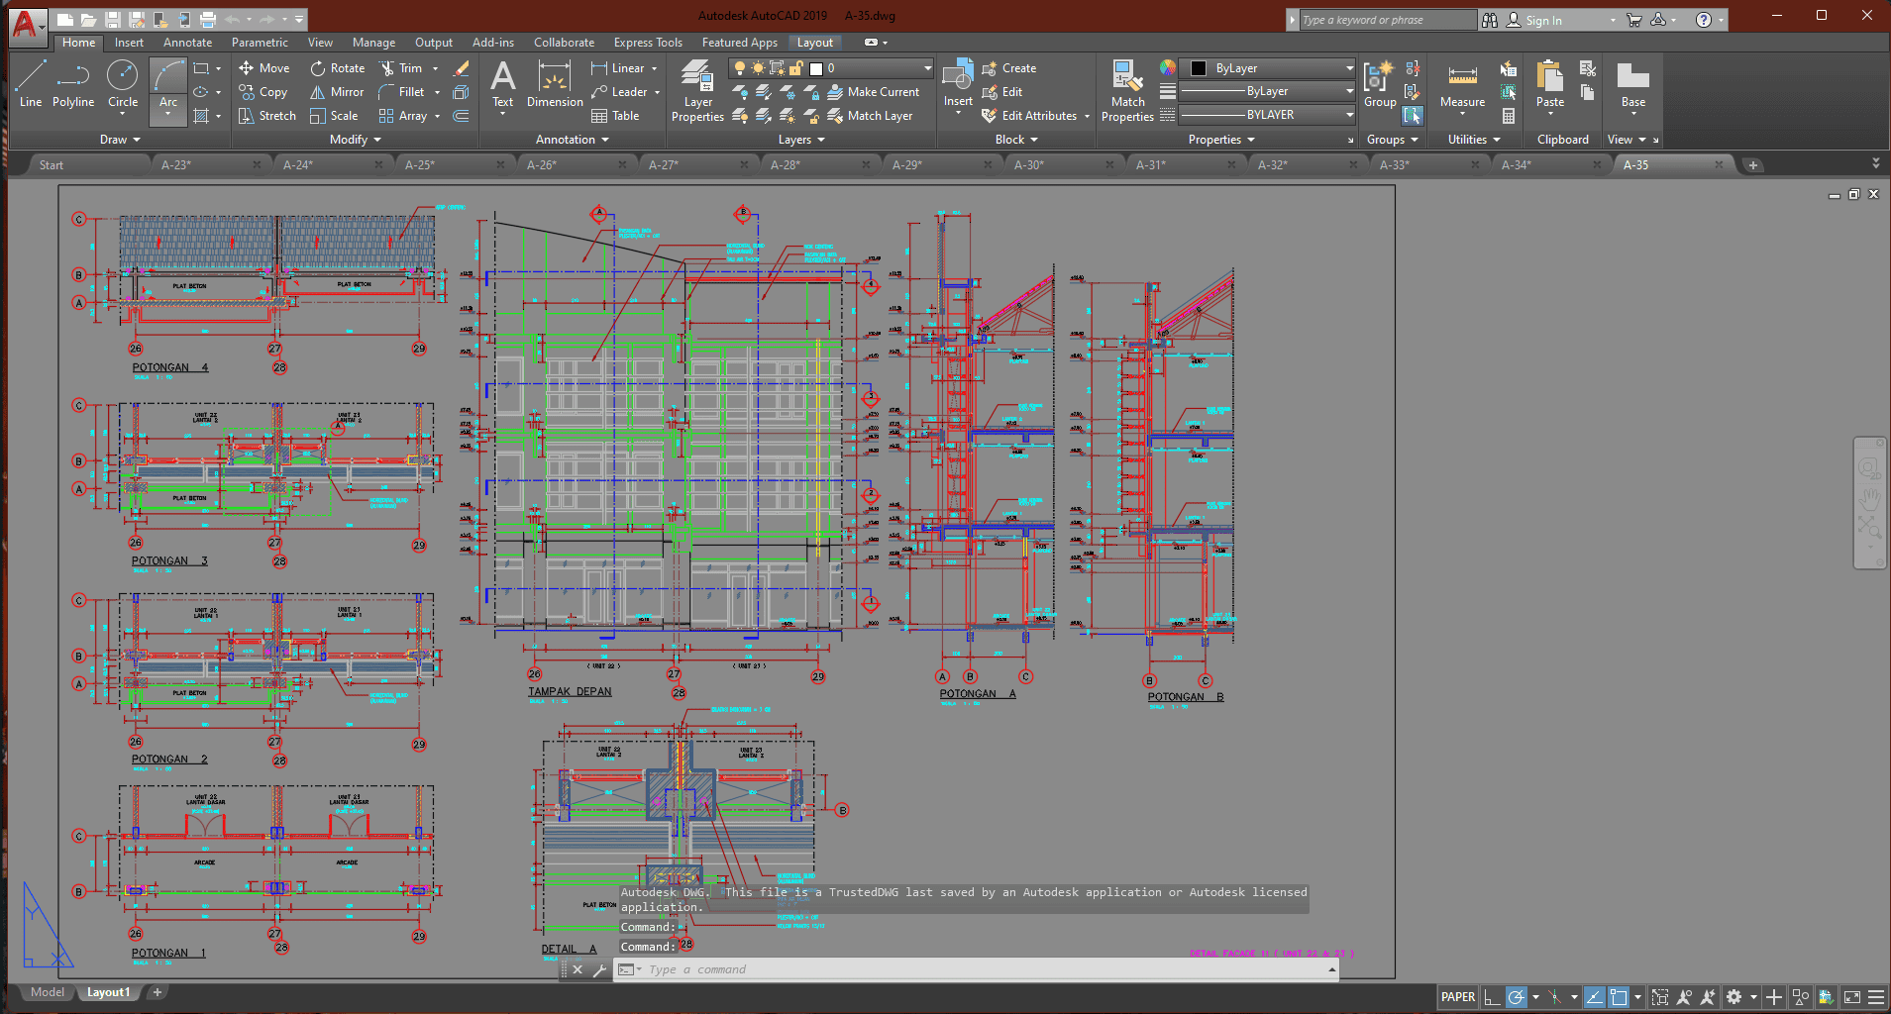The image size is (1891, 1014).
Task: Click the Dimension annotation tool
Action: 555,86
